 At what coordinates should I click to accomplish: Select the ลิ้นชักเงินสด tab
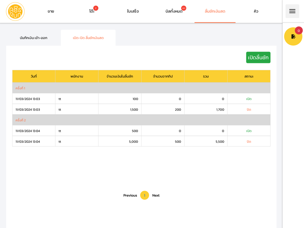click(x=215, y=11)
